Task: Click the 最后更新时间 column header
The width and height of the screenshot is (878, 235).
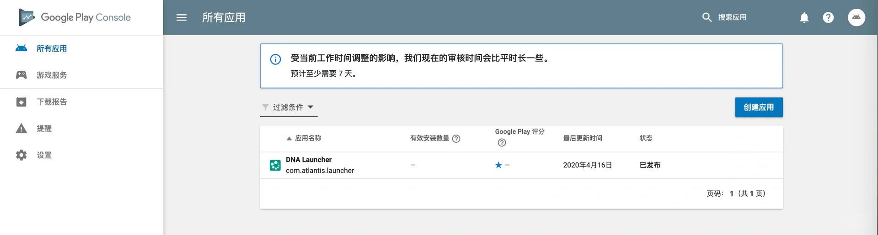Action: pos(583,138)
